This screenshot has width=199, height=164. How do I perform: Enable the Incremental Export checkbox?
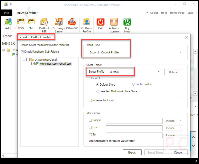[90, 101]
